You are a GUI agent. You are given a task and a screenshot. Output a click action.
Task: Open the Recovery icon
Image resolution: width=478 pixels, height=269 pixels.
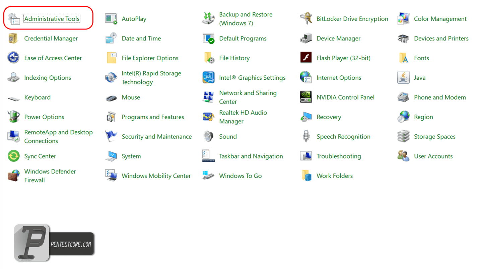306,117
